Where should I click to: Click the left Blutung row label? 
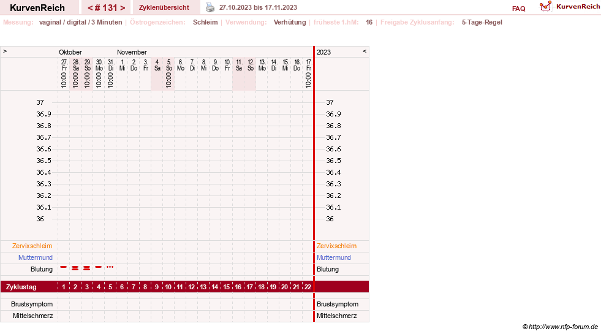pyautogui.click(x=42, y=269)
